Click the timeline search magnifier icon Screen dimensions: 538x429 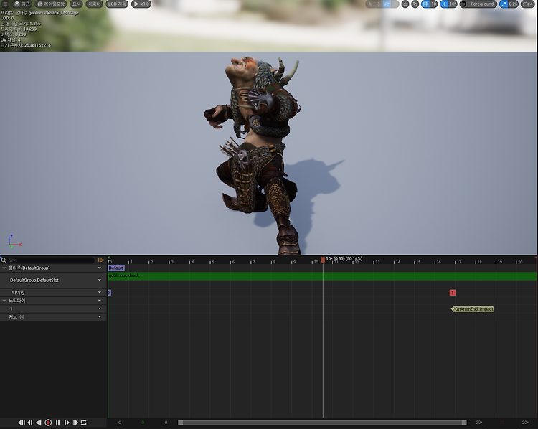(4, 260)
